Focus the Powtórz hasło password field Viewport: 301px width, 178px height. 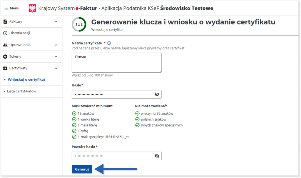coord(112,156)
